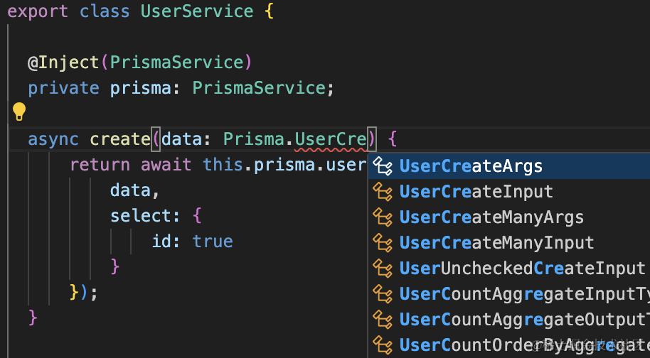Click the interface icon beside UserCreateArgs
Image resolution: width=650 pixels, height=358 pixels.
383,166
